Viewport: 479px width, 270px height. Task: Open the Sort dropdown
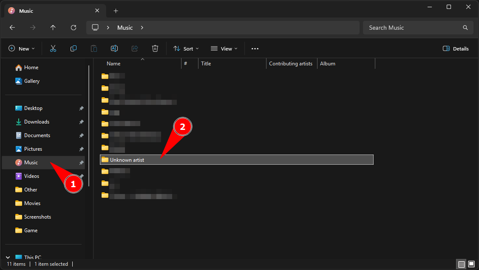pos(186,49)
